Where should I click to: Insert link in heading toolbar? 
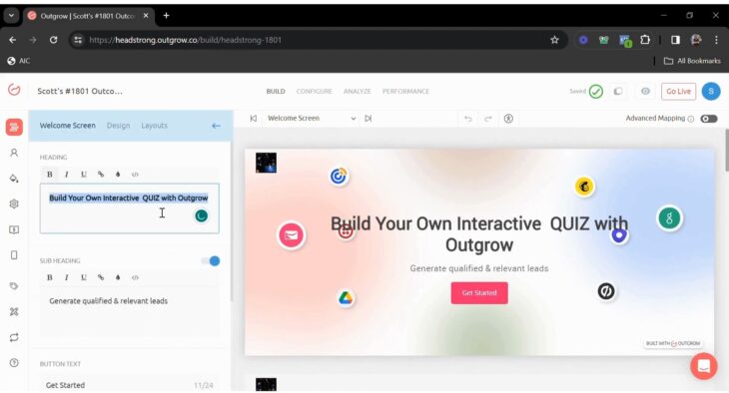101,175
